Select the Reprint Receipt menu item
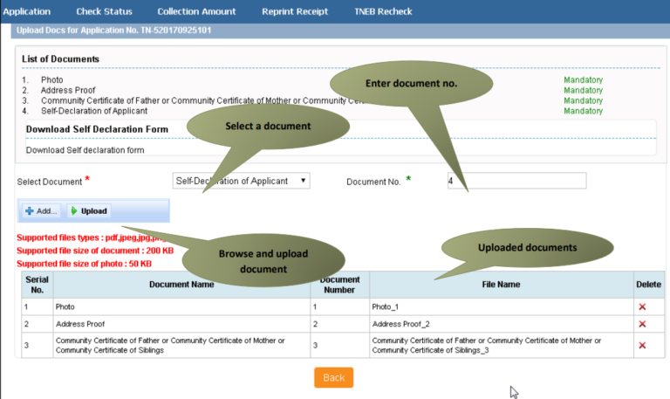 coord(295,11)
